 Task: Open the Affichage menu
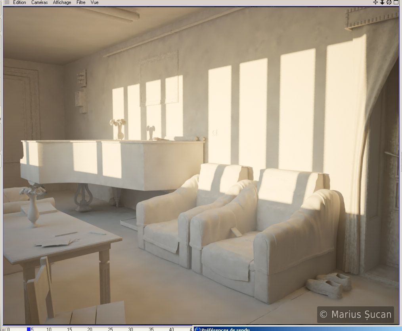pos(62,2)
